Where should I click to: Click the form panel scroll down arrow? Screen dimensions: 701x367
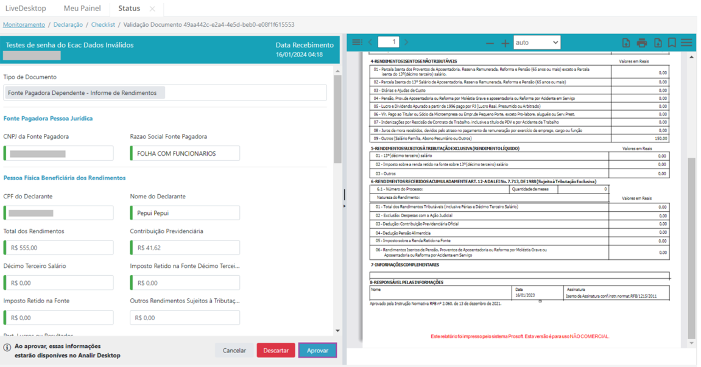coord(337,331)
